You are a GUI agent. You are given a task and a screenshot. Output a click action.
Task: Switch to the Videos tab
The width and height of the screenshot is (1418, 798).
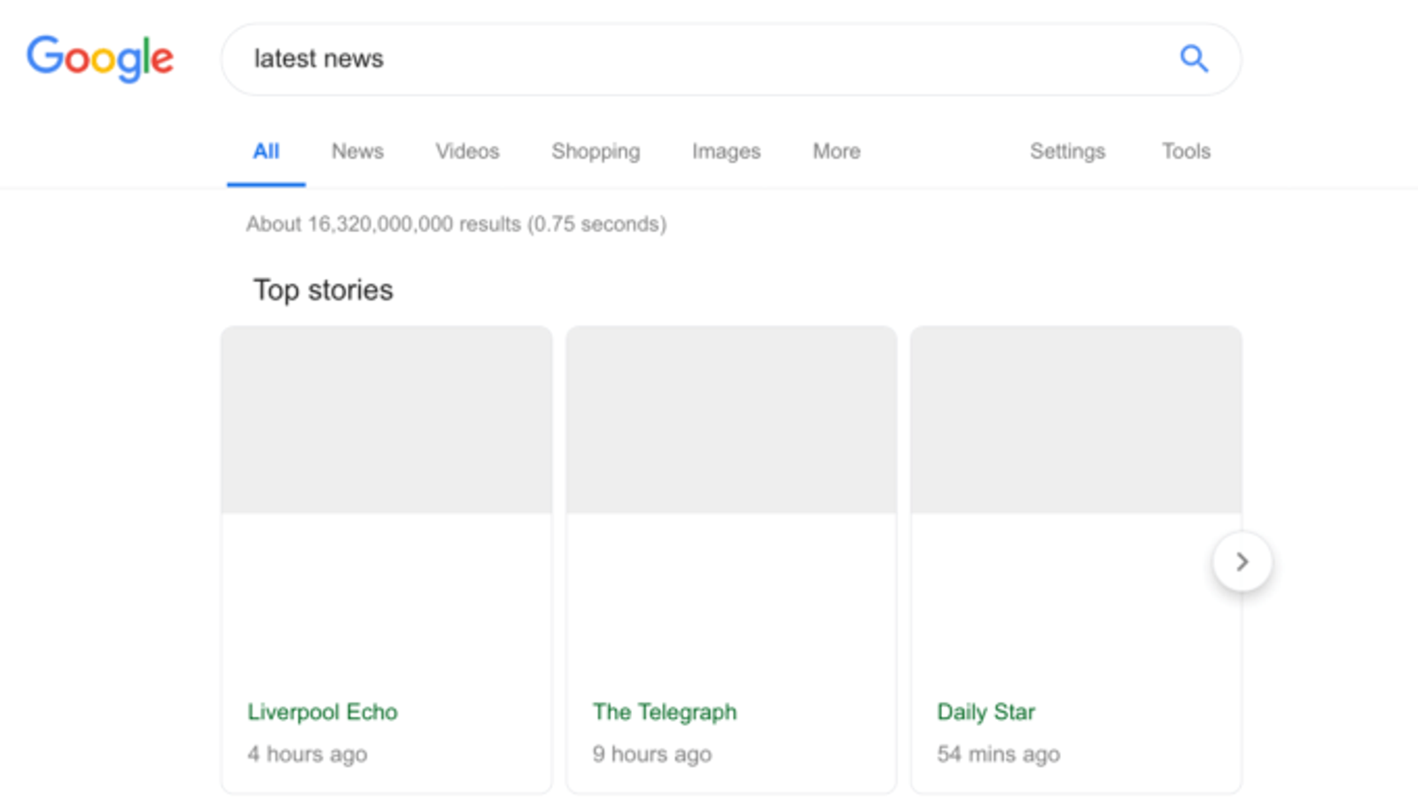click(466, 151)
